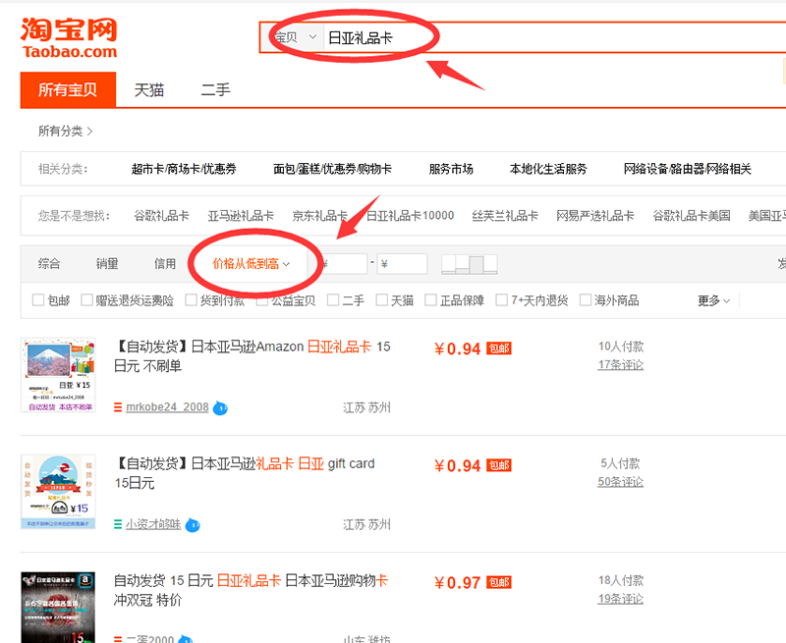Click the 包邮 badge beside the ¥0.97 price

(x=499, y=582)
